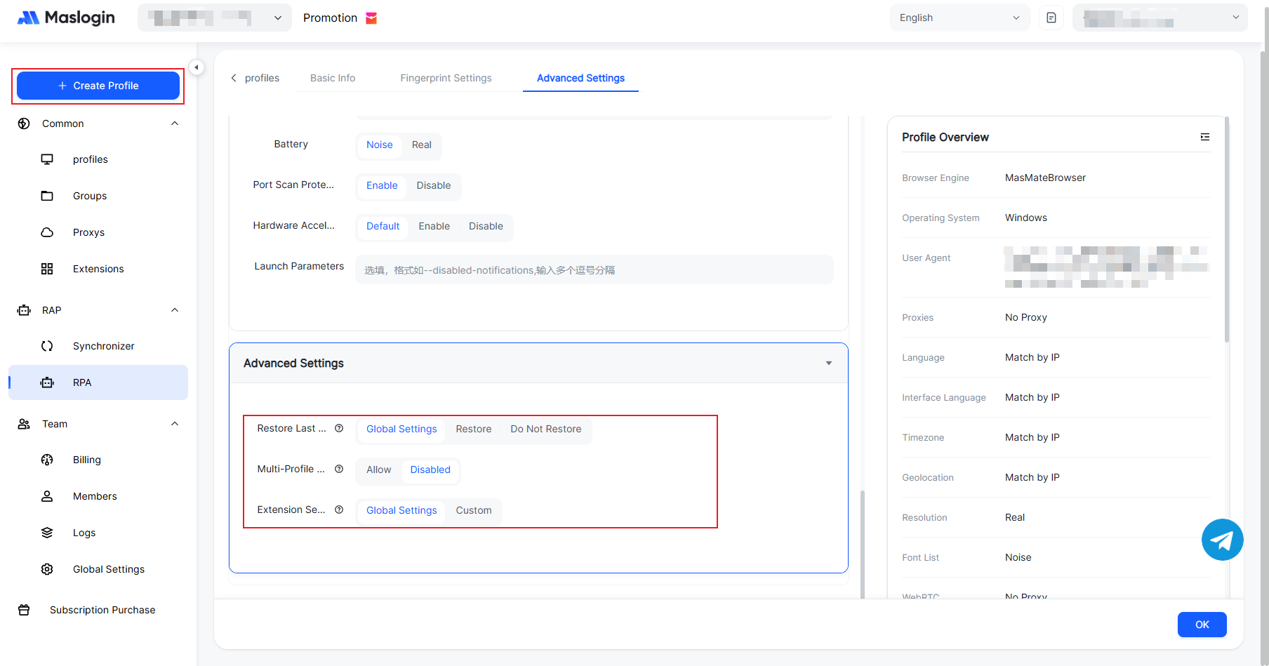Collapse the Advanced Settings section
Screen dimensions: 1269x666
click(828, 363)
